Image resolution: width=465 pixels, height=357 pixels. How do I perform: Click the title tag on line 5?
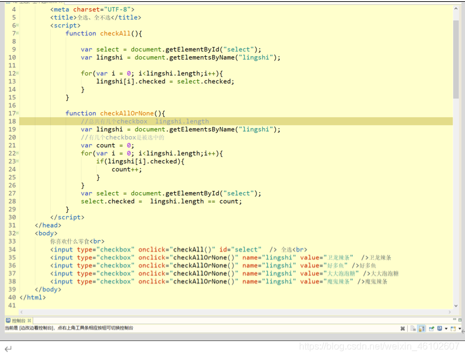click(96, 17)
